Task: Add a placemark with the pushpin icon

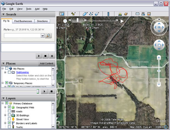Action: [x=73, y=14]
